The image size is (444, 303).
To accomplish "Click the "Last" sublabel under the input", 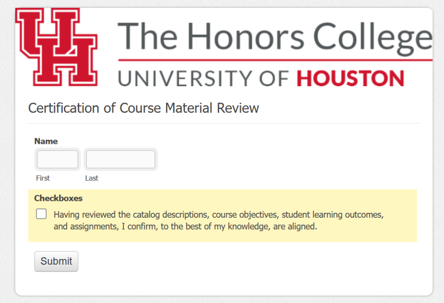I will click(x=91, y=178).
